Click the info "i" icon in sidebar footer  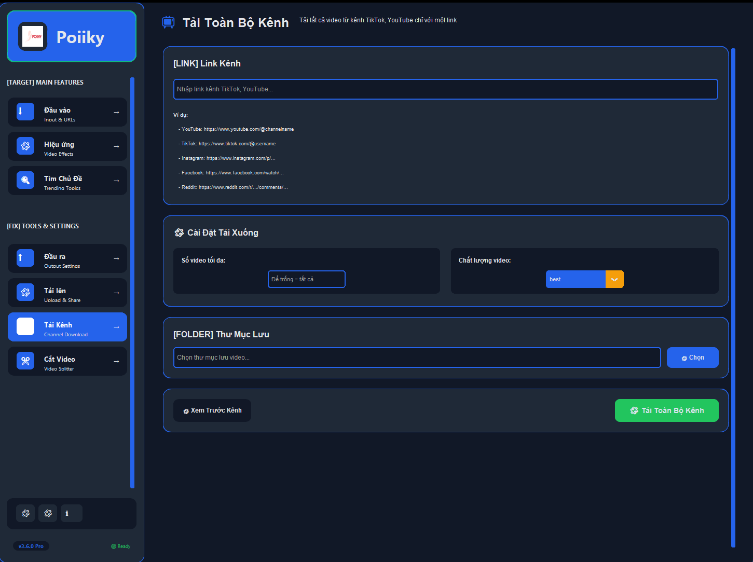pyautogui.click(x=71, y=513)
